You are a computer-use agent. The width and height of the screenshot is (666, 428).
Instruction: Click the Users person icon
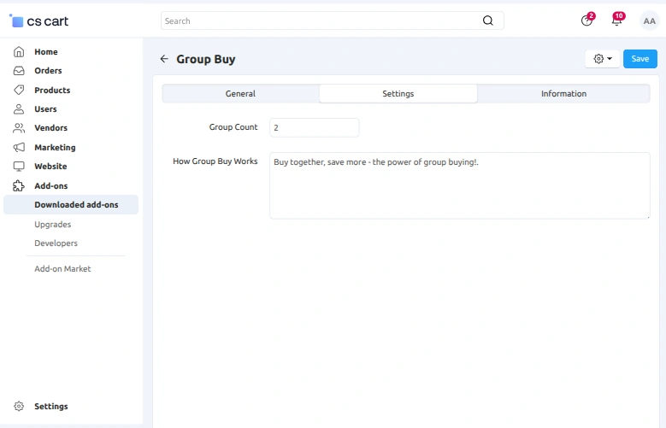tap(19, 109)
